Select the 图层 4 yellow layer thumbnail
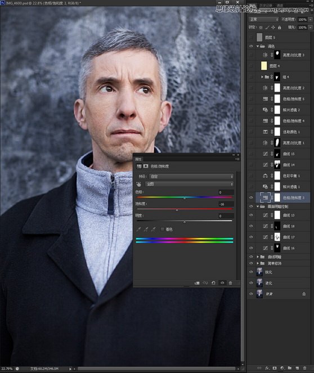This screenshot has width=314, height=373. [264, 66]
